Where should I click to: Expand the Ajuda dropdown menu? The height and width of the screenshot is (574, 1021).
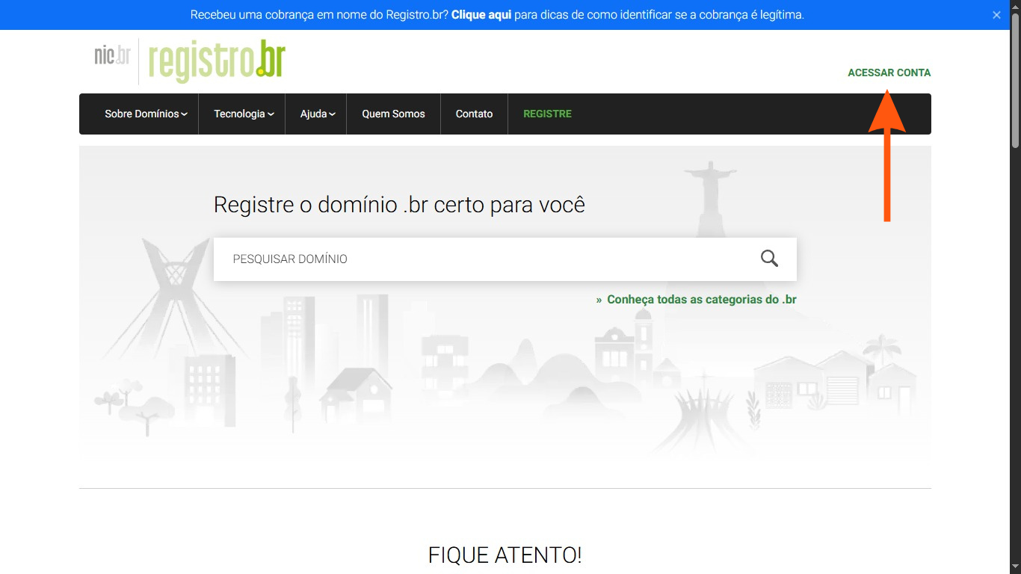[318, 114]
